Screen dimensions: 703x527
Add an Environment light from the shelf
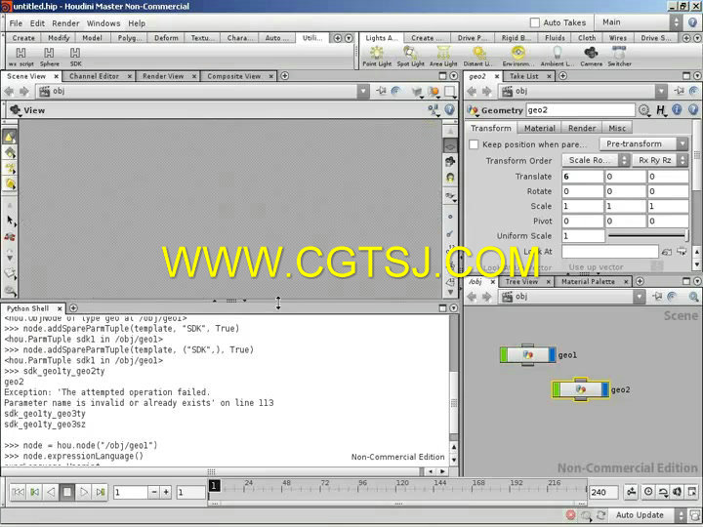(x=517, y=57)
